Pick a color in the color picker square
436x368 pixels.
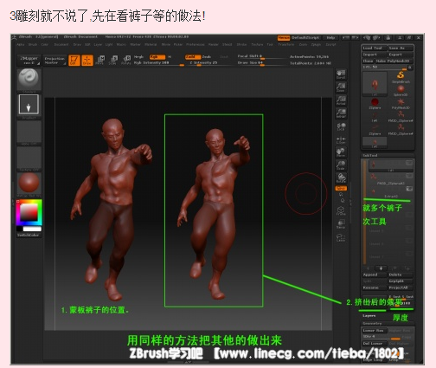pyautogui.click(x=29, y=213)
